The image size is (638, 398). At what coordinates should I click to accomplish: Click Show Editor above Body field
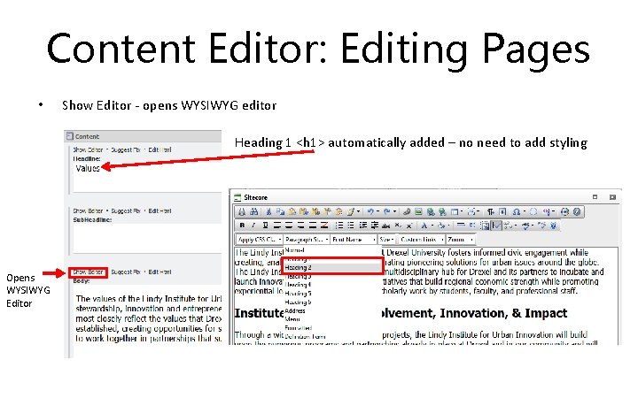point(88,272)
